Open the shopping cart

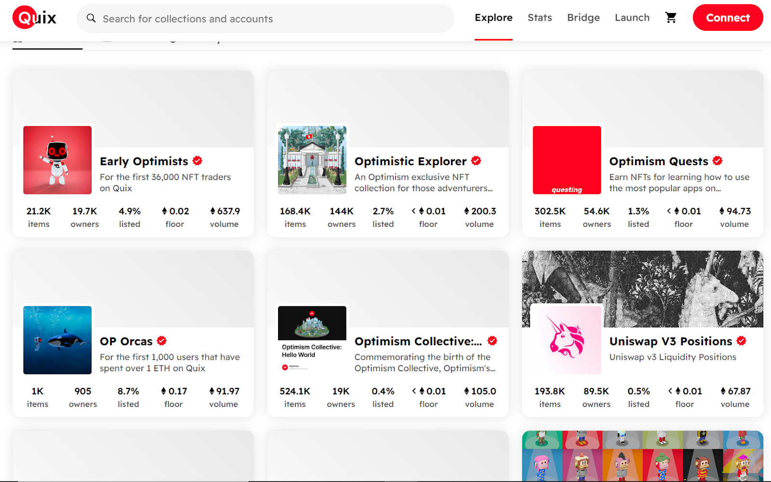[x=671, y=18]
